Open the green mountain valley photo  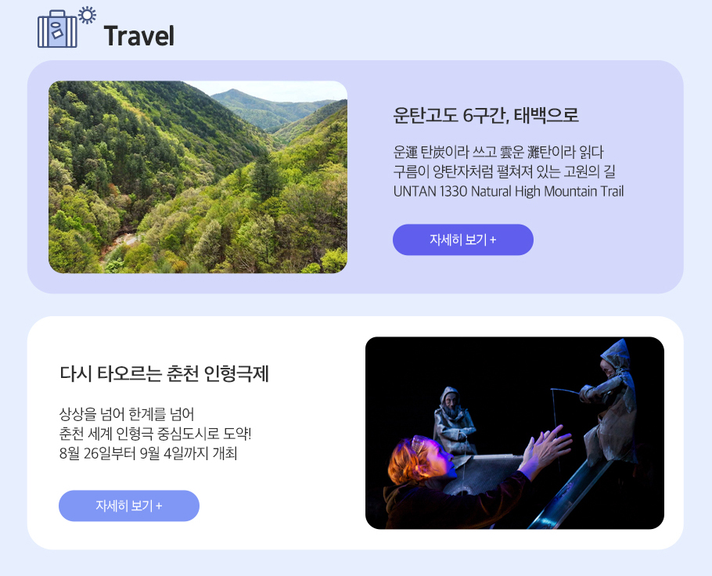click(x=198, y=177)
